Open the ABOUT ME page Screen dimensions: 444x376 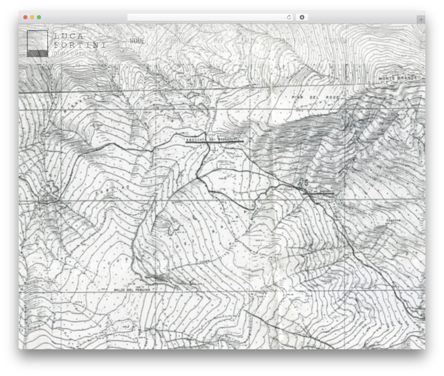(x=292, y=41)
